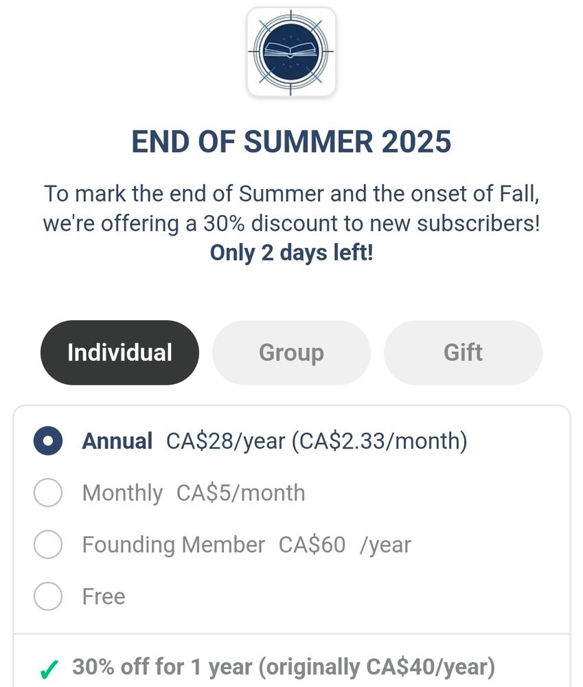Image resolution: width=583 pixels, height=687 pixels.
Task: Click the green checkmark discount icon
Action: [x=49, y=669]
